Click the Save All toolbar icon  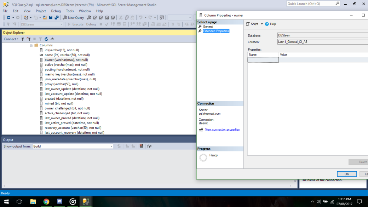pos(57,18)
